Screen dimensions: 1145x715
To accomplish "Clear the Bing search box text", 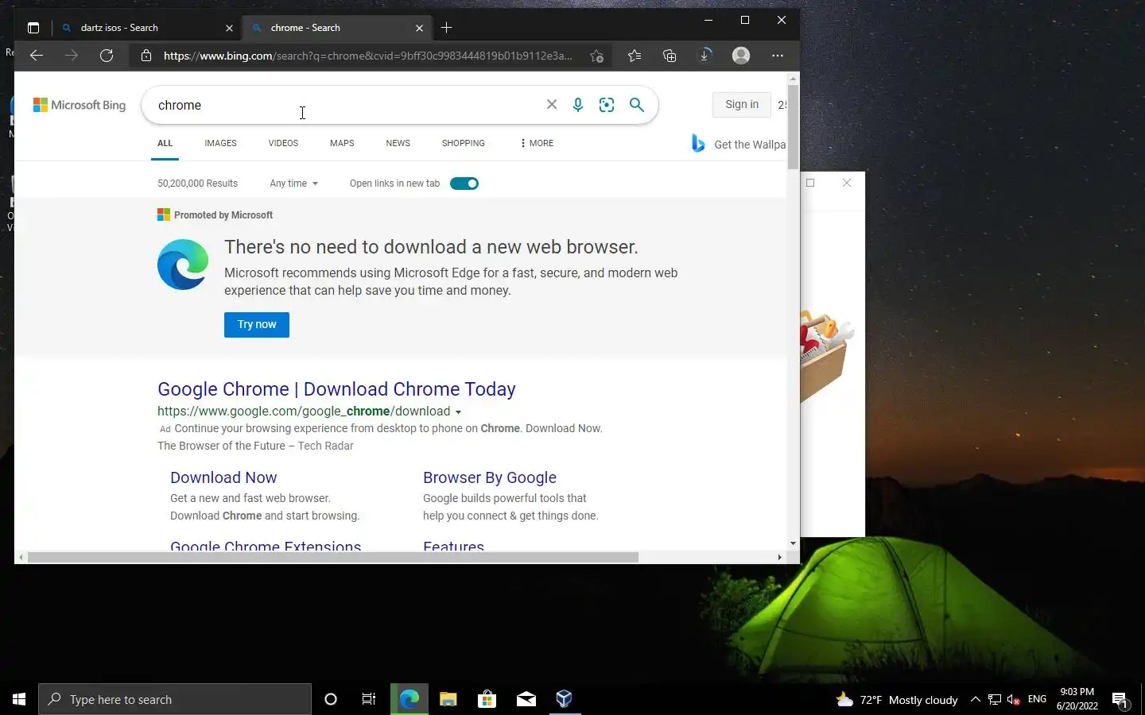I will point(552,105).
